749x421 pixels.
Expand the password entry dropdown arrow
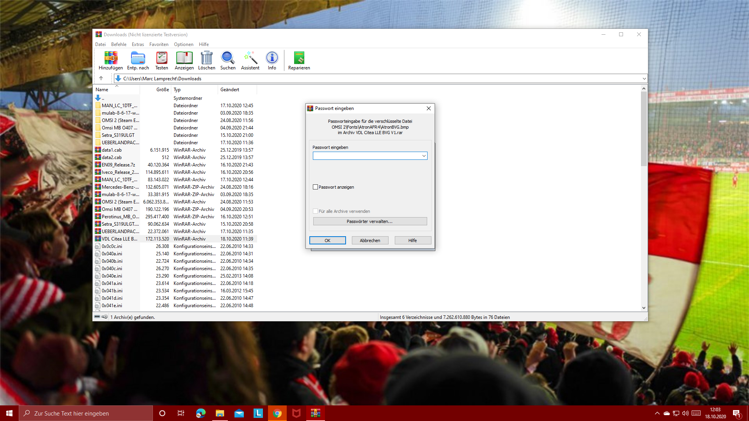click(424, 156)
